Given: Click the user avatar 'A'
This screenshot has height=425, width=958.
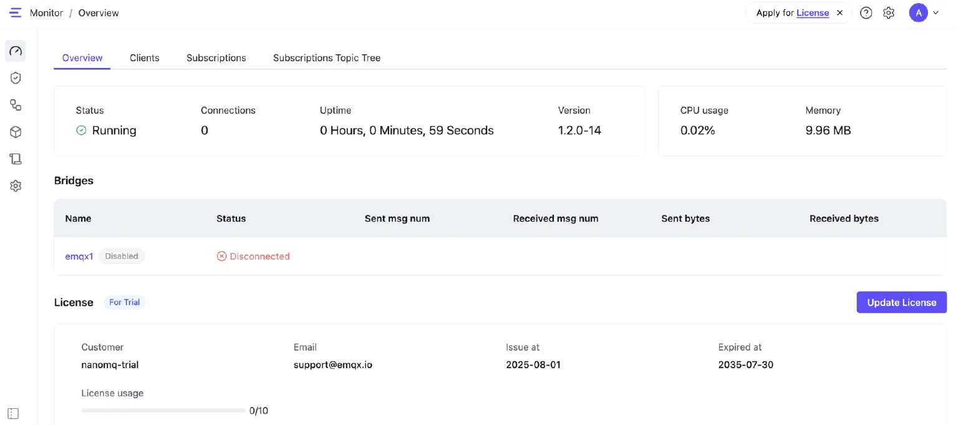Looking at the screenshot, I should click(918, 12).
